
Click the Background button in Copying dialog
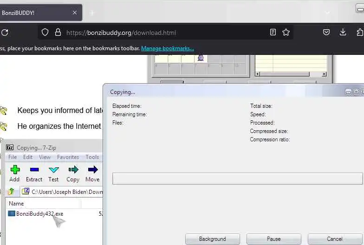point(213,239)
